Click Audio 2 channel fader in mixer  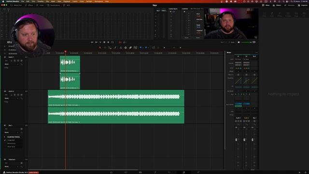point(244,140)
